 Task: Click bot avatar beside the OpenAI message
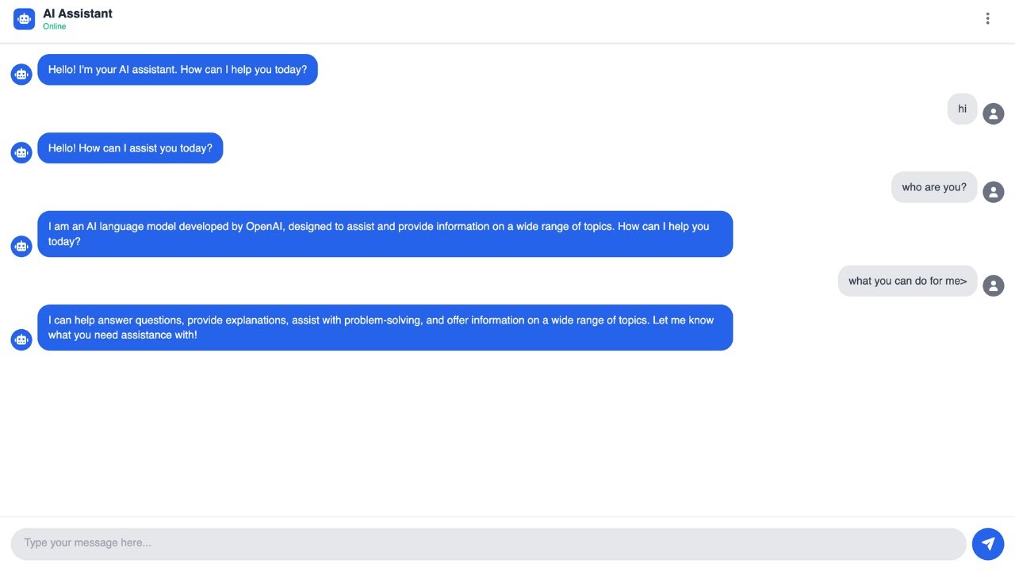click(x=21, y=247)
